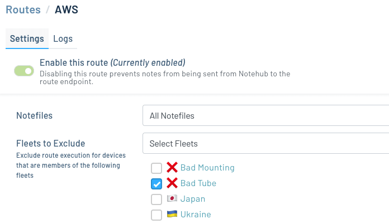The width and height of the screenshot is (389, 224).
Task: Click the Bad Tube fleet link
Action: [x=198, y=183]
